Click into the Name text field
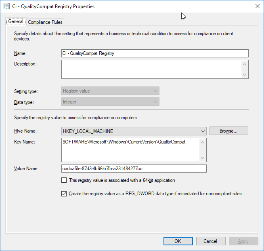 pyautogui.click(x=155, y=53)
